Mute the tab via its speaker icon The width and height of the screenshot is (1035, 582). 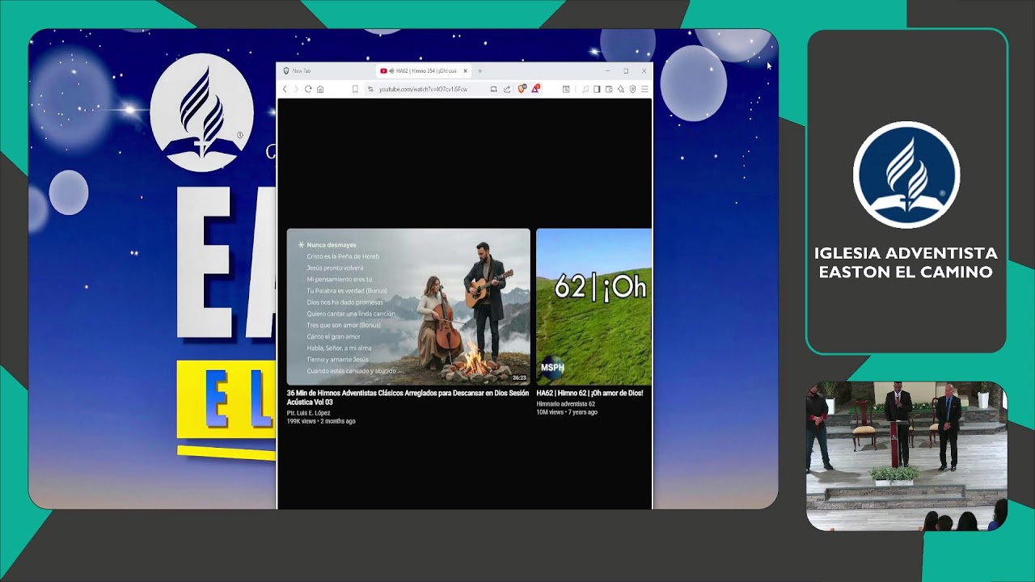pyautogui.click(x=391, y=71)
